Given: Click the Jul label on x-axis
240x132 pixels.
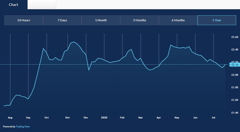Looking at the screenshot, I should coord(213,118).
